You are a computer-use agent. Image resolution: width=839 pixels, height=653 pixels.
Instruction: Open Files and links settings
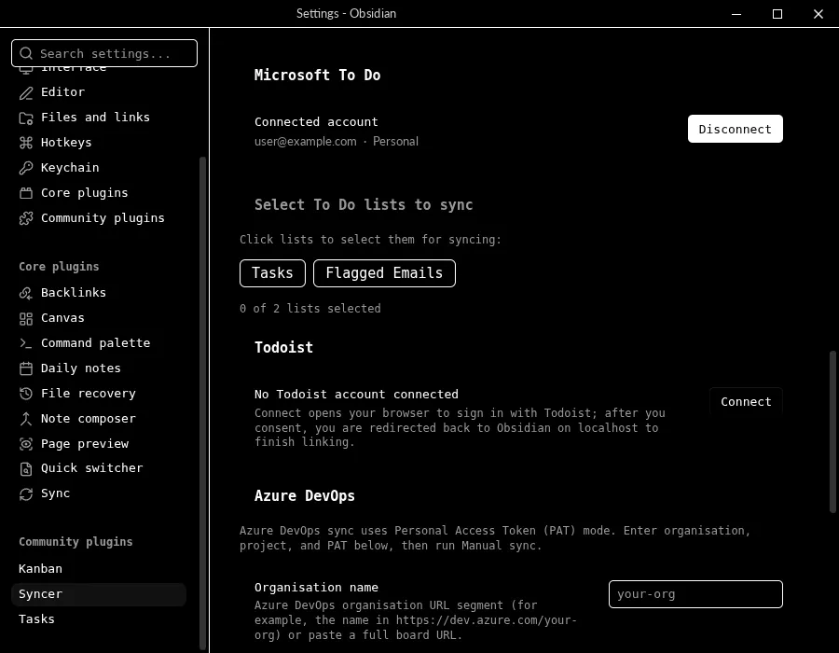[99, 118]
